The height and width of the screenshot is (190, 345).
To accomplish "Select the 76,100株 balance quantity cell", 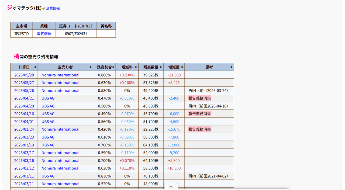I will tap(151, 176).
